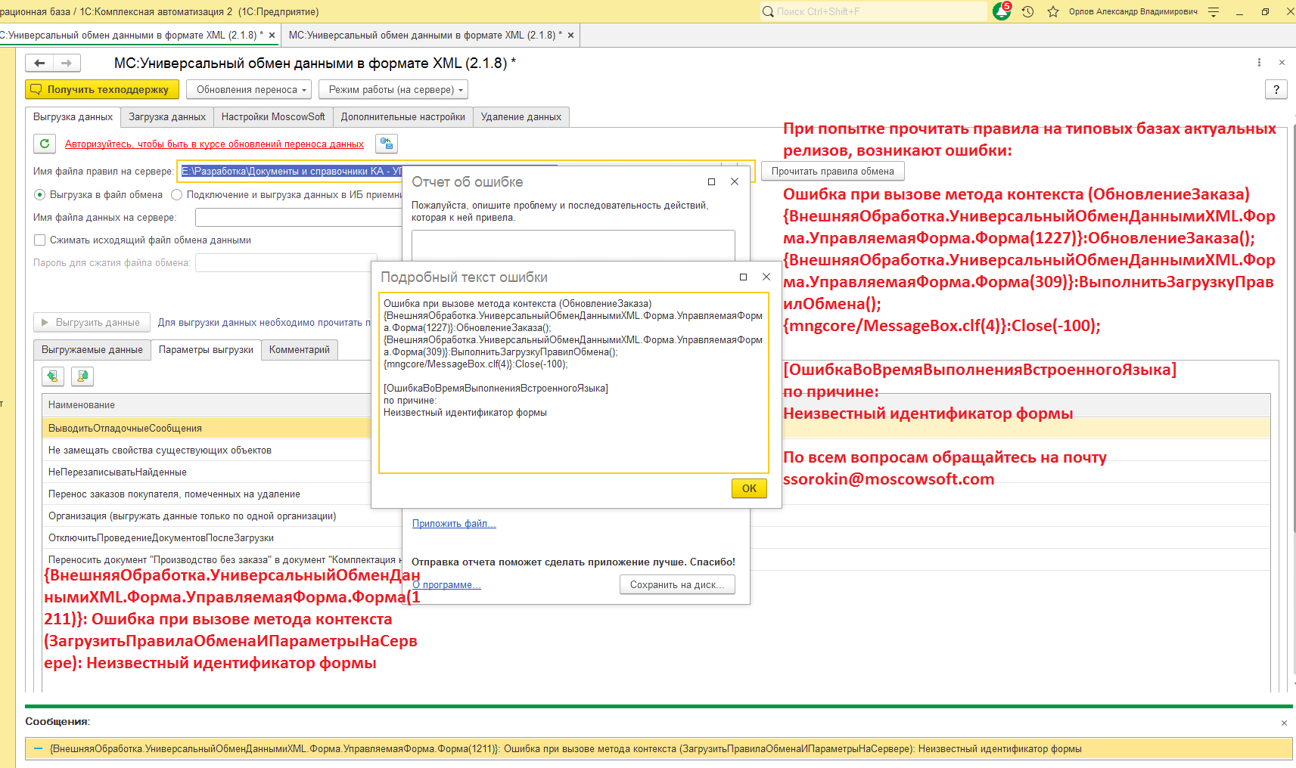The image size is (1296, 768).
Task: Click the forward navigation arrow
Action: (x=67, y=63)
